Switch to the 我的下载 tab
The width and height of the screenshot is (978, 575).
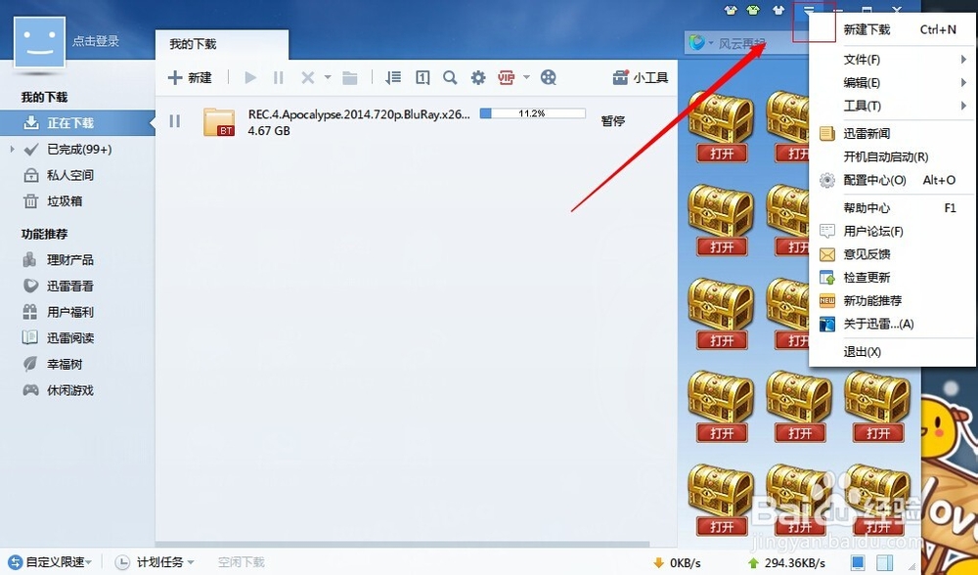click(221, 44)
